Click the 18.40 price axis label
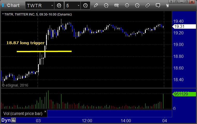 pyautogui.click(x=178, y=80)
